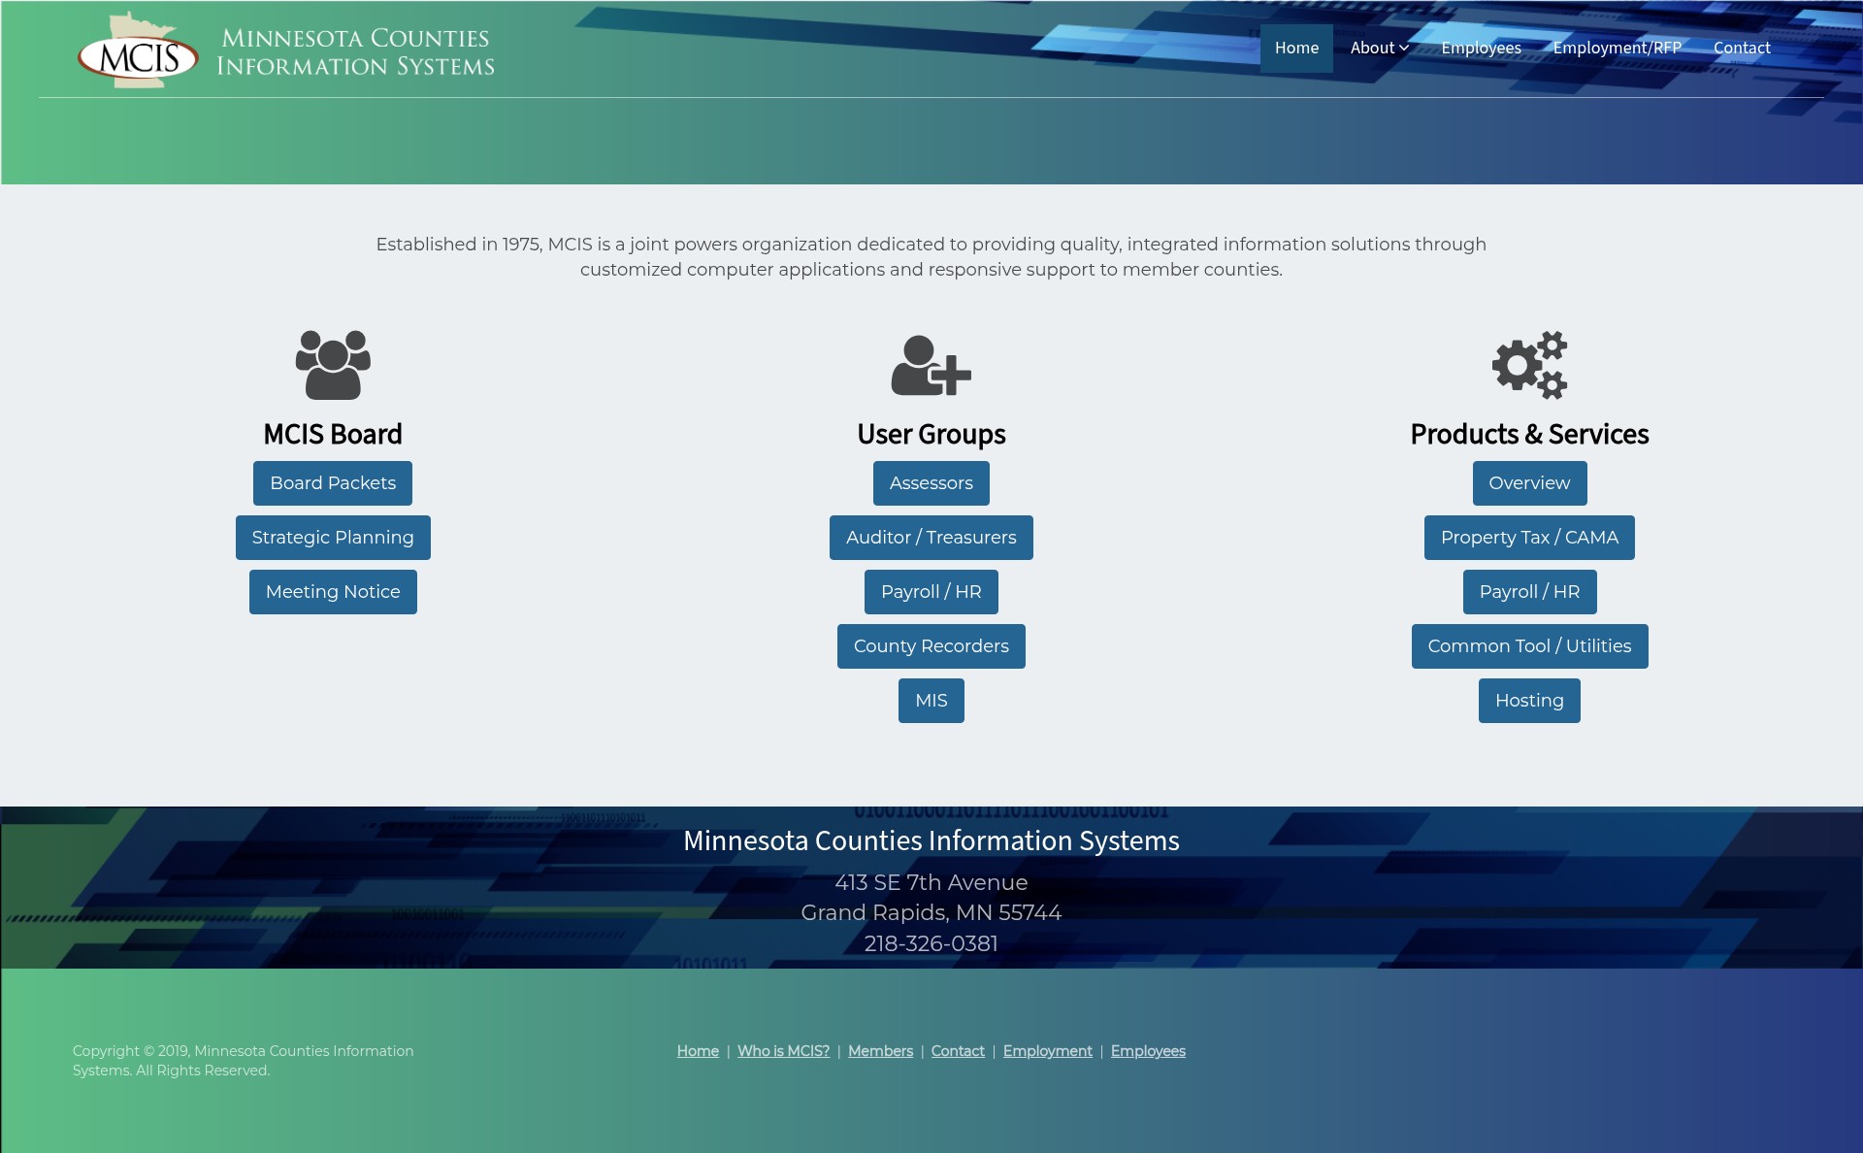Viewport: 1863px width, 1153px height.
Task: Click the MCIS logo in the header
Action: coord(138,50)
